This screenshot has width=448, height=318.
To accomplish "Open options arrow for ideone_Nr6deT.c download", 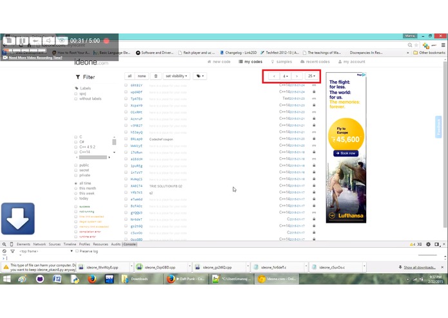I will [x=306, y=267].
